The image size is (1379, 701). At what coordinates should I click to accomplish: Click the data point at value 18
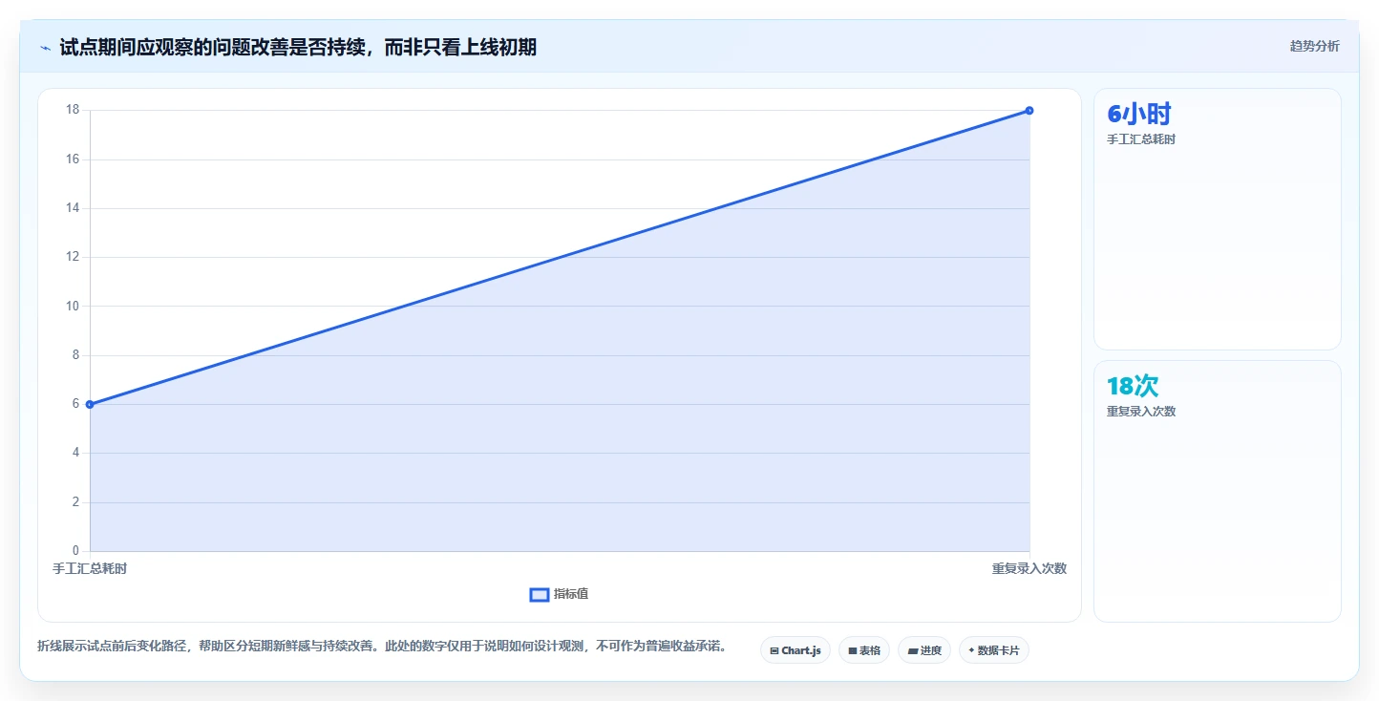coord(1029,110)
